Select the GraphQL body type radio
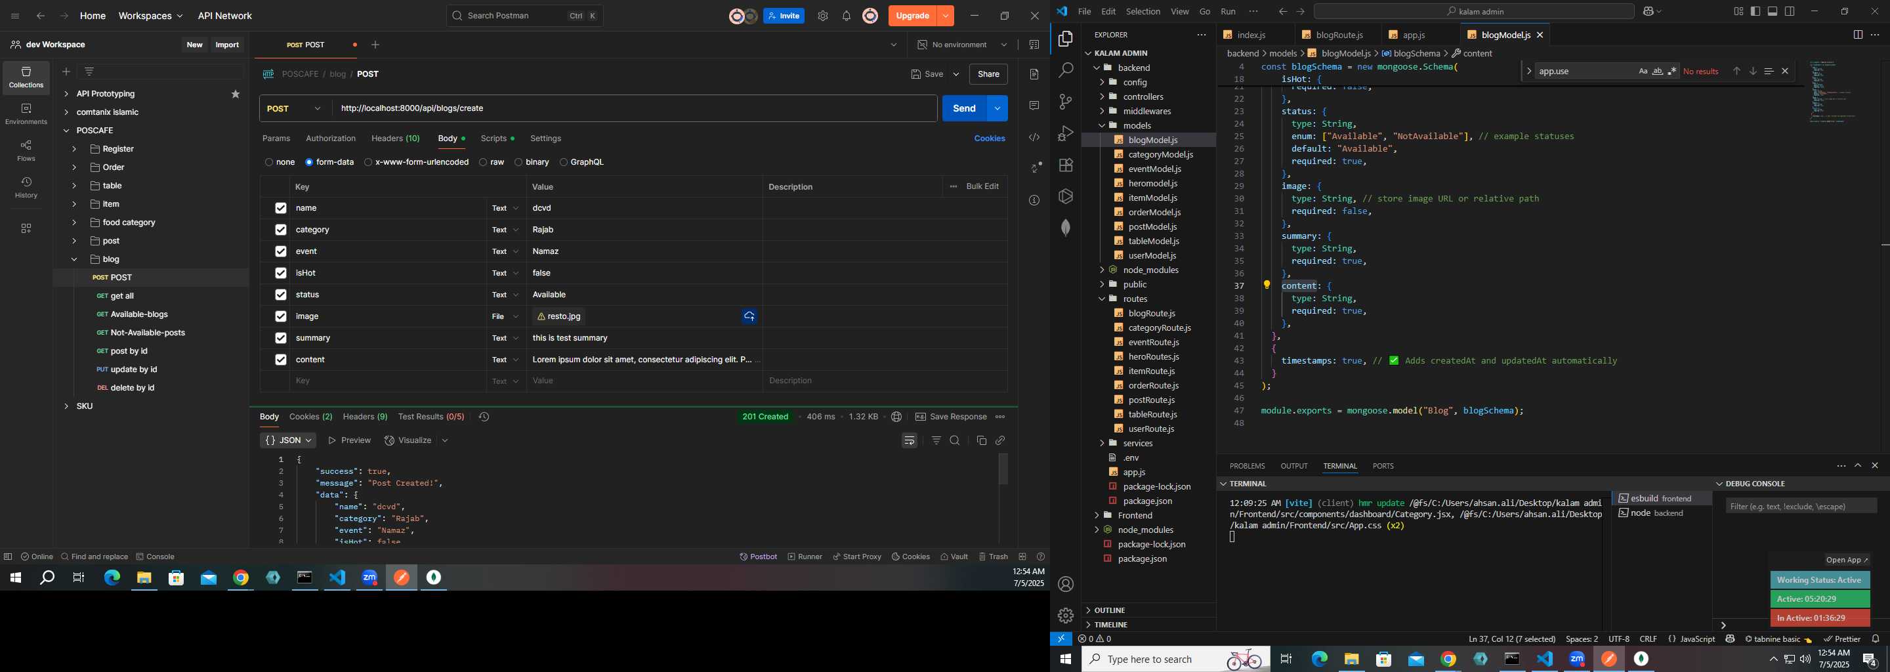 click(564, 162)
